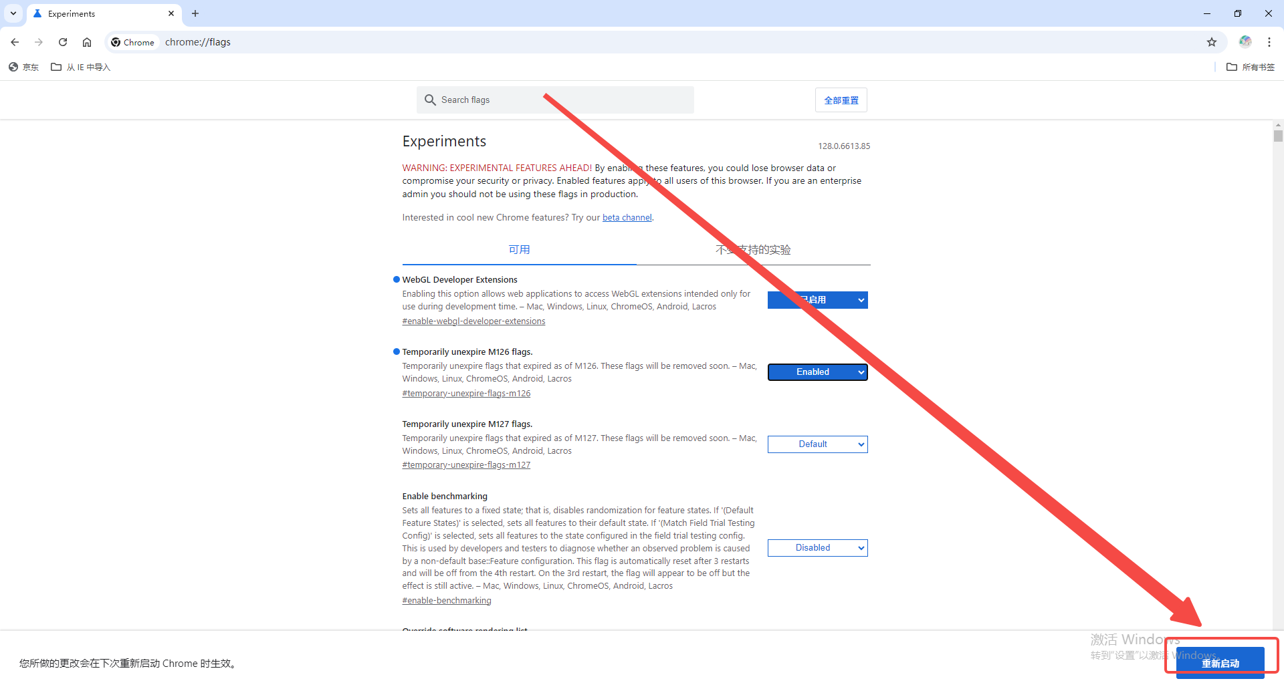Open the home page icon

(x=87, y=42)
